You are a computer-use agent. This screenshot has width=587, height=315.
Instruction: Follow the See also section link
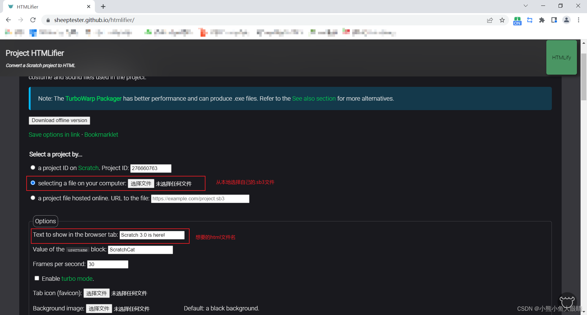click(314, 98)
